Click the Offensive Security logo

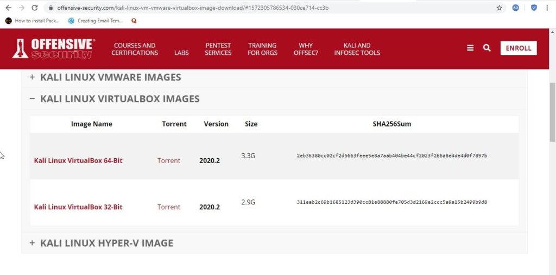54,48
